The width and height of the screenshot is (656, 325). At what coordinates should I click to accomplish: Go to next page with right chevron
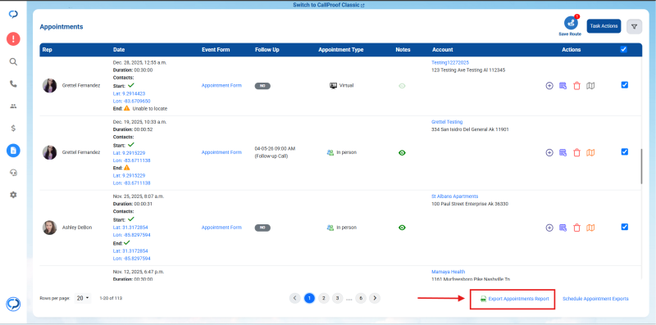click(375, 298)
